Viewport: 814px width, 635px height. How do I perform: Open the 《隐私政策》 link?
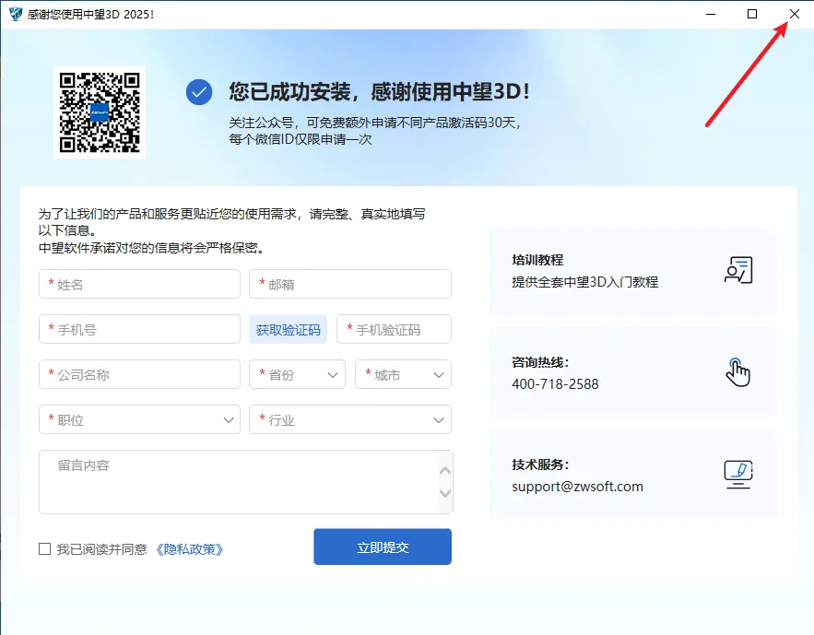pos(190,549)
